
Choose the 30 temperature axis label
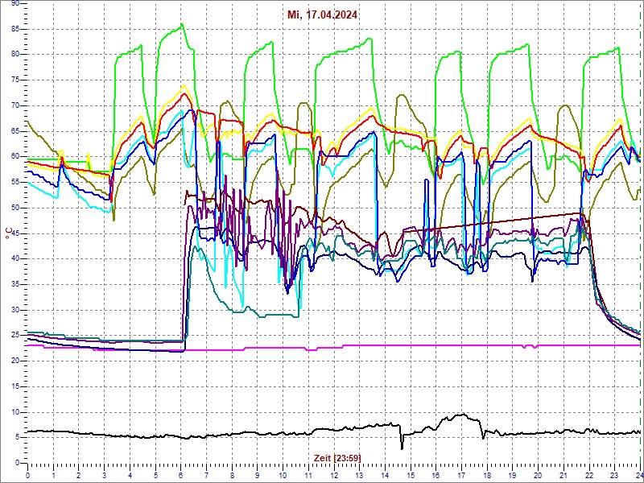click(14, 310)
